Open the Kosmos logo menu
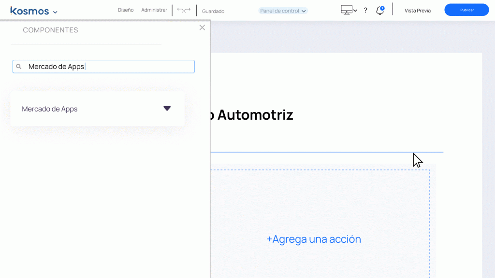This screenshot has height=278, width=495. [34, 11]
